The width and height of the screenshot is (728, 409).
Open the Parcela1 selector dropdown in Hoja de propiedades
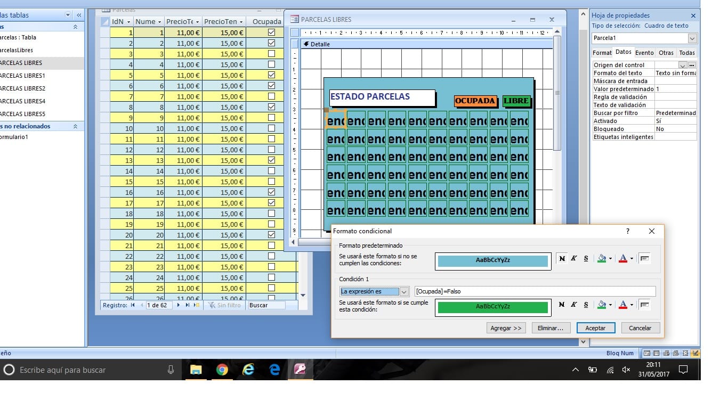coord(693,38)
